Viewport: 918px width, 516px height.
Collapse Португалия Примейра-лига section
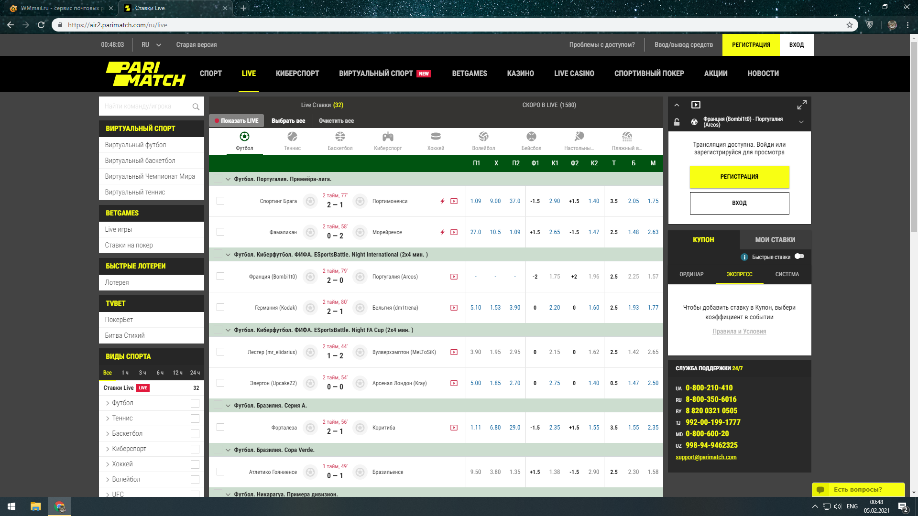click(x=228, y=179)
